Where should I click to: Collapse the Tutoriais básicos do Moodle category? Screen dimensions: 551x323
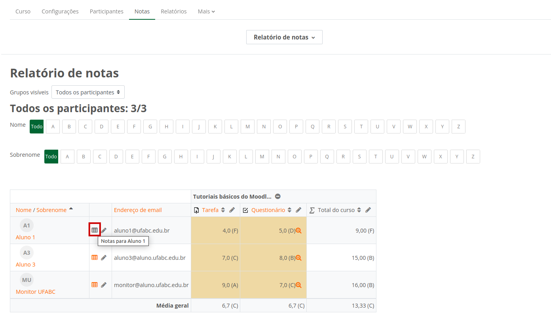[x=278, y=196]
